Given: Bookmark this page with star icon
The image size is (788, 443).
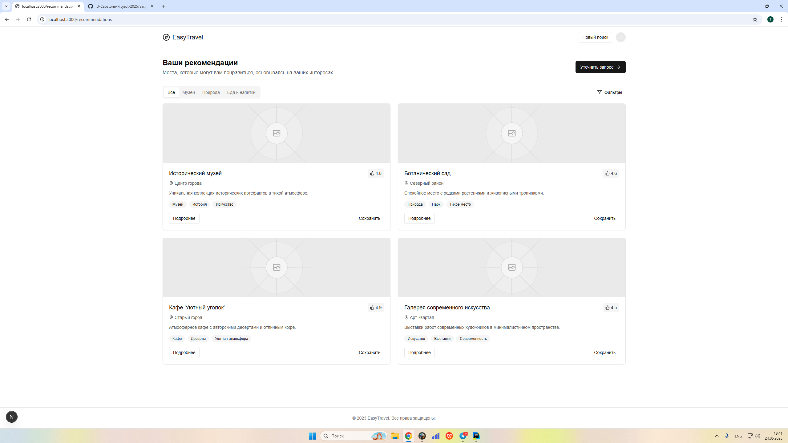Looking at the screenshot, I should coord(755,19).
